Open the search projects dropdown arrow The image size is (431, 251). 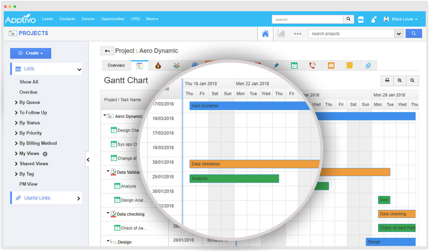coord(398,34)
